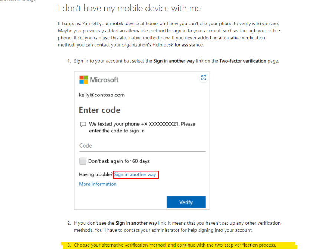This screenshot has width=311, height=251.
Task: Open the More information link
Action: [x=98, y=184]
